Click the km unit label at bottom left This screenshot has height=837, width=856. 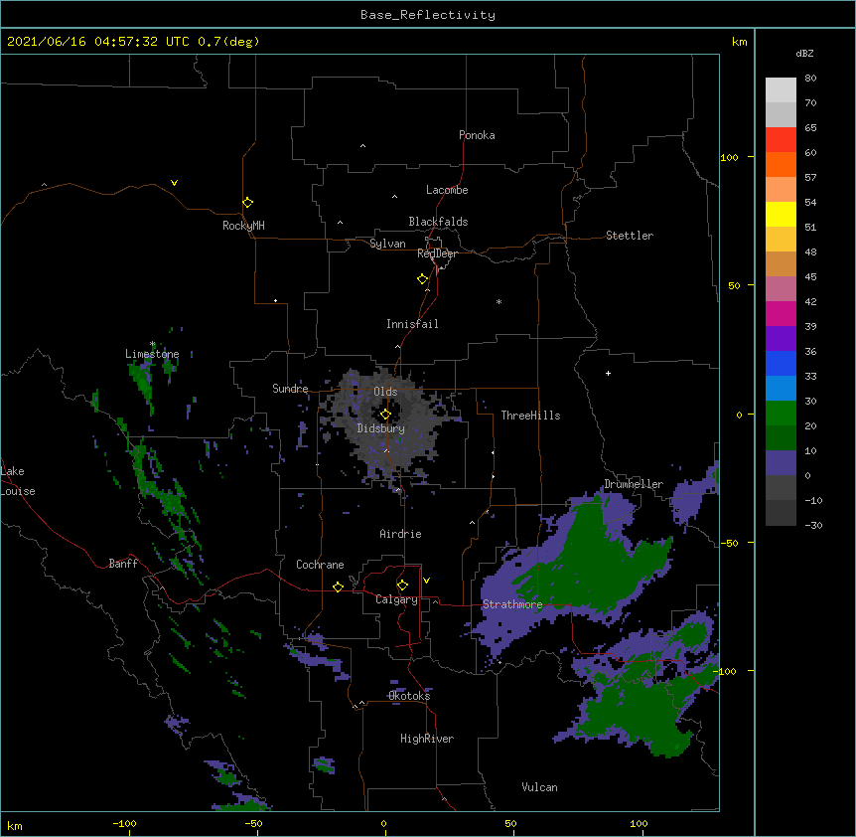pos(14,826)
